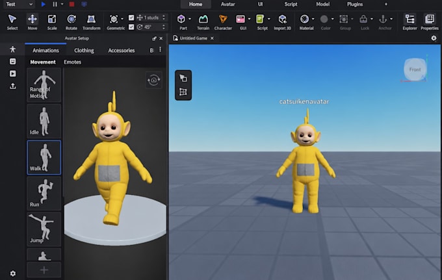Open the Model ribbon tab
The width and height of the screenshot is (442, 280).
click(x=323, y=5)
